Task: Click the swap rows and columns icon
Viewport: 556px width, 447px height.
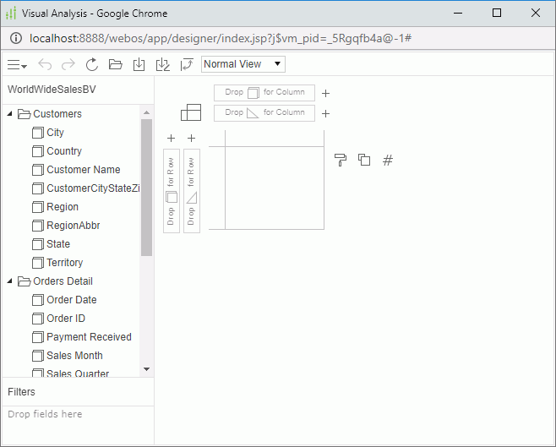Action: [x=187, y=64]
